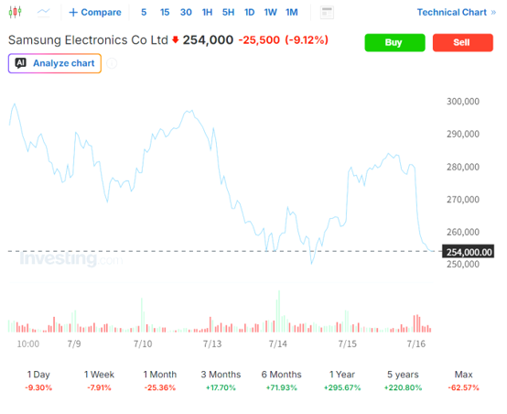This screenshot has width=507, height=414.
Task: Click the 254,000.00 current price label
Action: (x=468, y=252)
